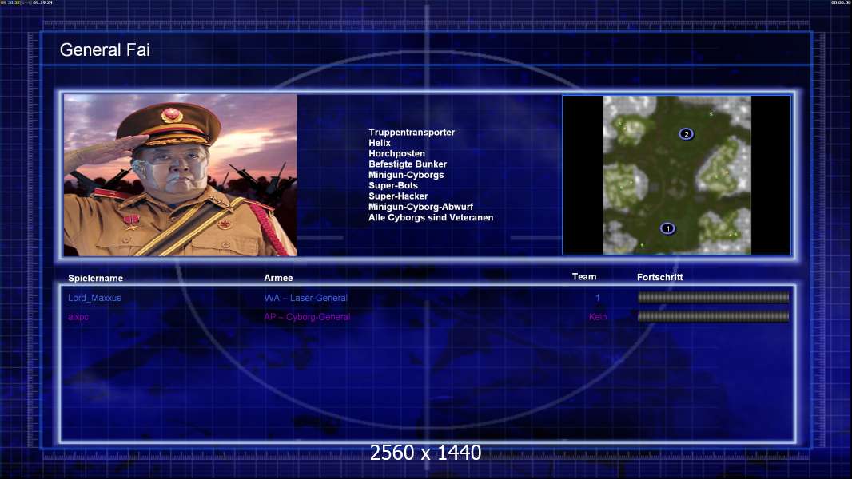Click Befestigte Bunker in the list

click(408, 164)
